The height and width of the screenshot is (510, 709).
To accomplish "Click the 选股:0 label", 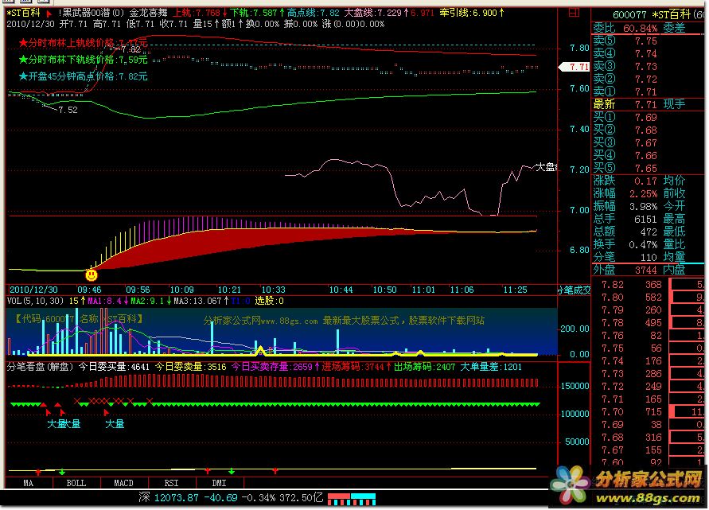I will [270, 301].
